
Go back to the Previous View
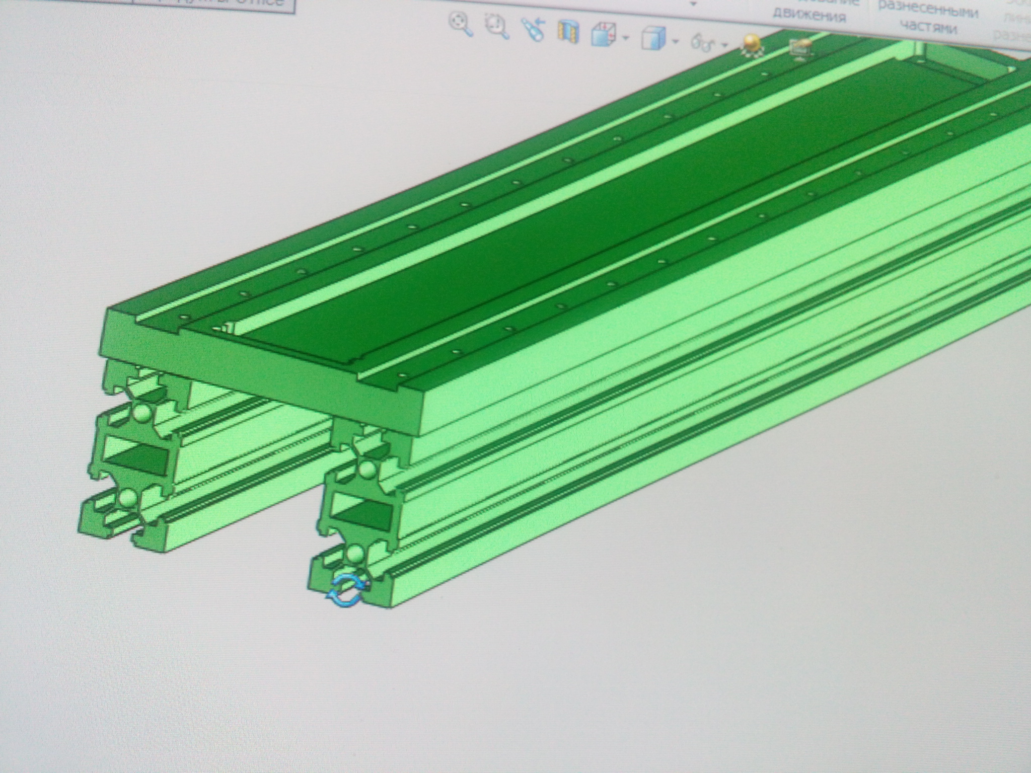[x=533, y=29]
